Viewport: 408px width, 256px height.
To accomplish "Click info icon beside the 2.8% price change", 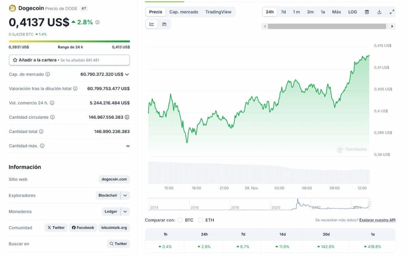I will tap(97, 22).
